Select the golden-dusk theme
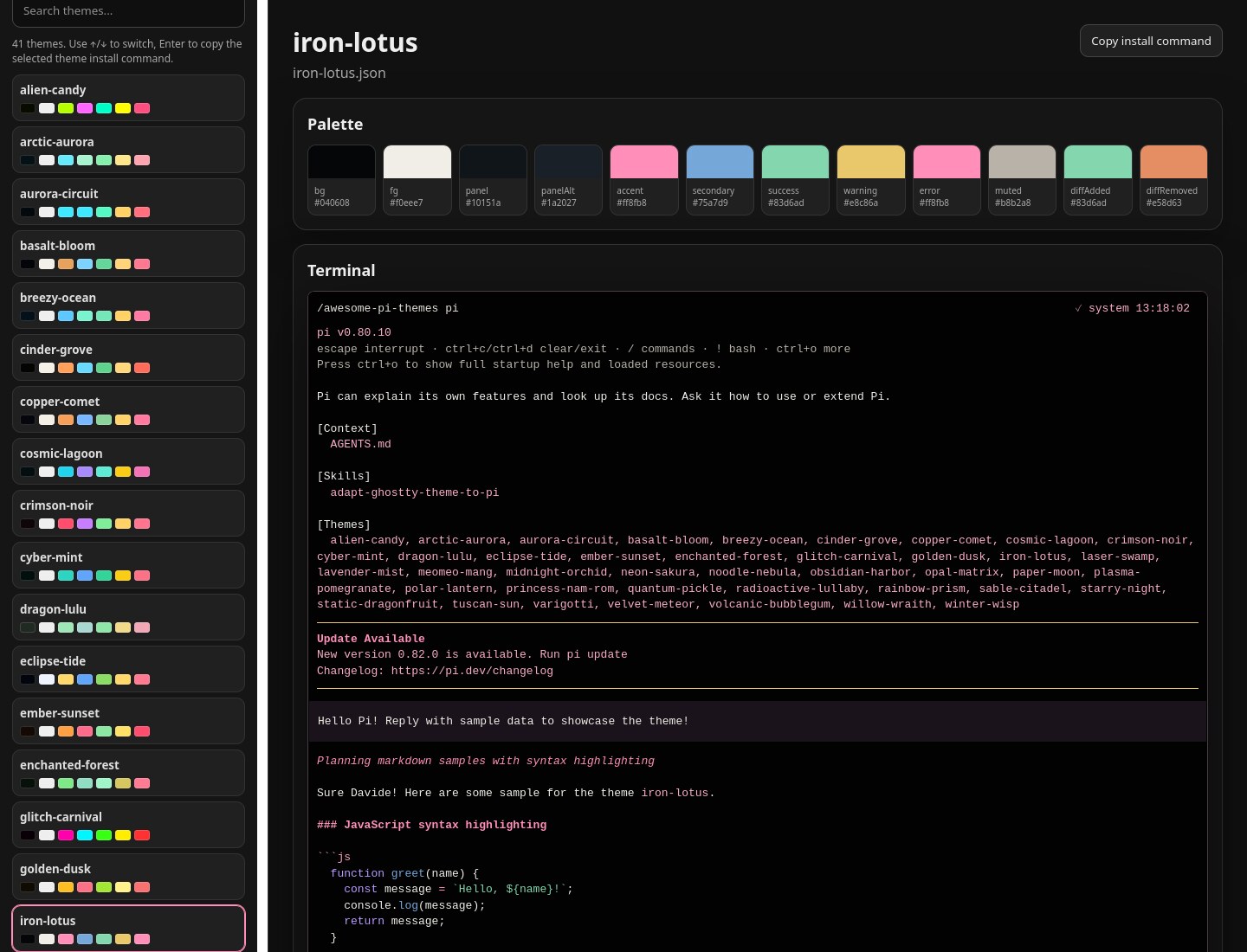Viewport: 1247px width, 952px height. click(128, 877)
